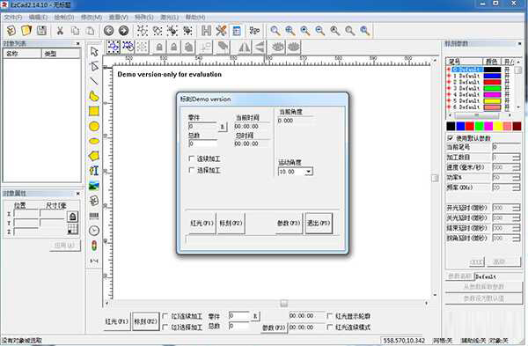
Task: Select the Rectangle drawing tool
Action: coord(94,111)
